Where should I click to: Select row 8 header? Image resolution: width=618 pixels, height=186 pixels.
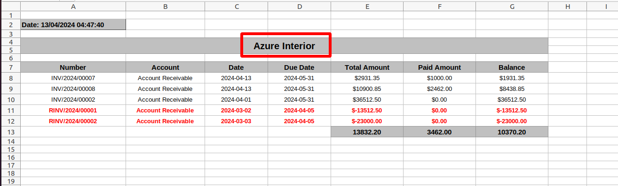(x=10, y=78)
